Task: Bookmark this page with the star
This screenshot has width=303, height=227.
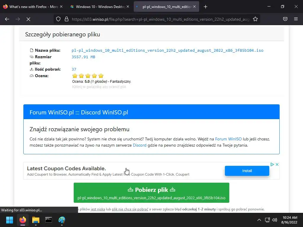Action: [255, 19]
